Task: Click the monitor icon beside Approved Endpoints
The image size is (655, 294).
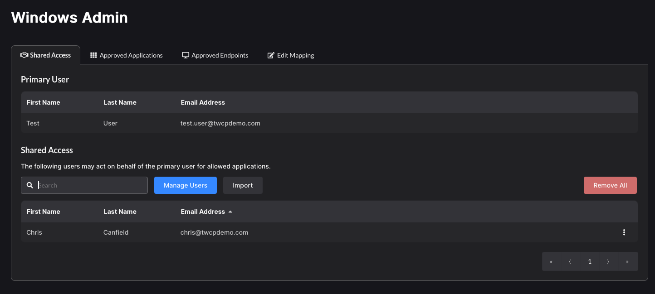Action: click(x=186, y=55)
